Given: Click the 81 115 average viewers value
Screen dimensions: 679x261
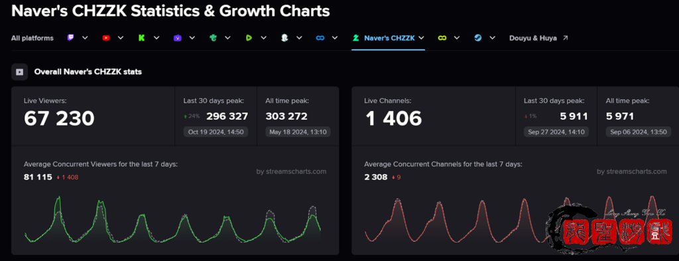Looking at the screenshot, I should point(38,177).
